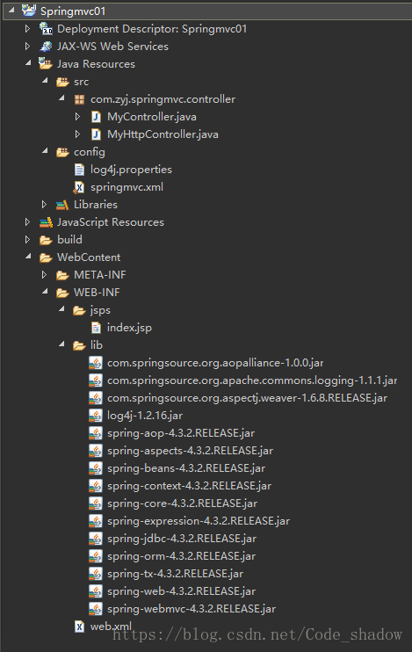Click the com.zyj.springmvc.controller package icon
This screenshot has height=652, width=412.
tap(79, 99)
